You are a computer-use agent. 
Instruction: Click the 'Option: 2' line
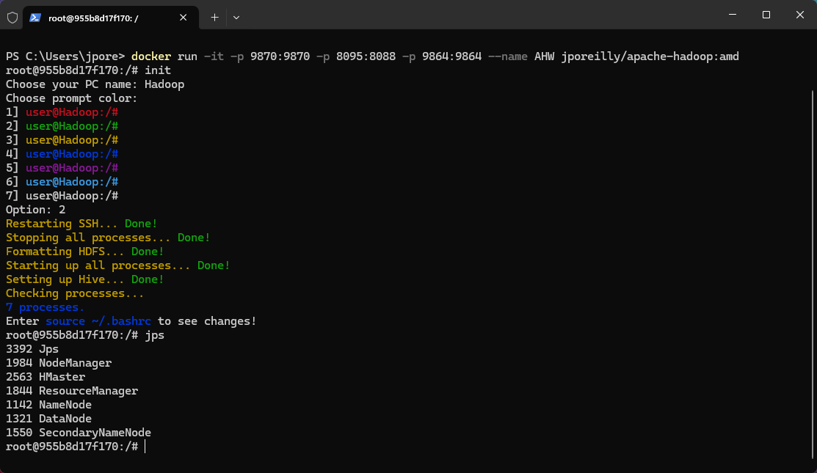pyautogui.click(x=35, y=210)
